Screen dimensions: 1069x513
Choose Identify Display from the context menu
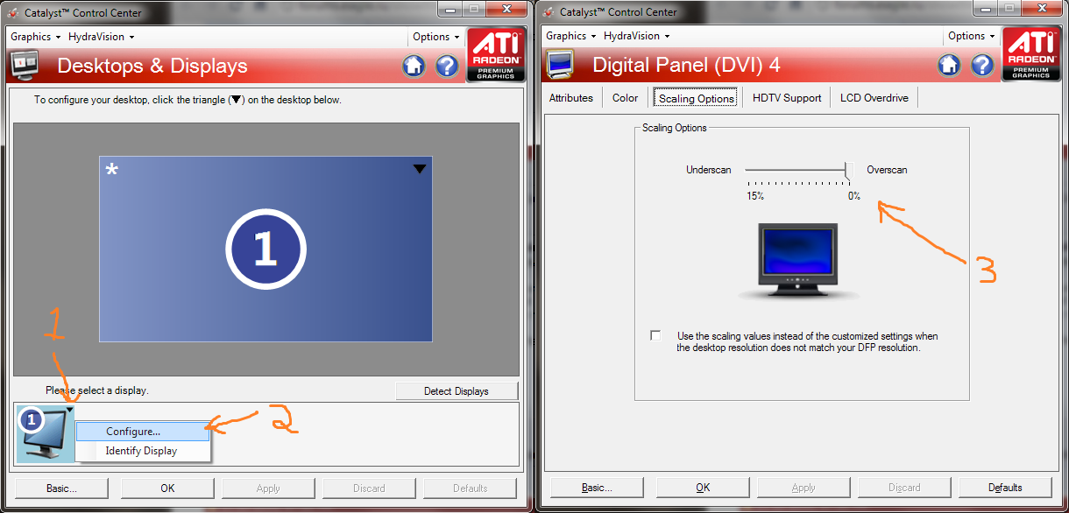coord(143,451)
